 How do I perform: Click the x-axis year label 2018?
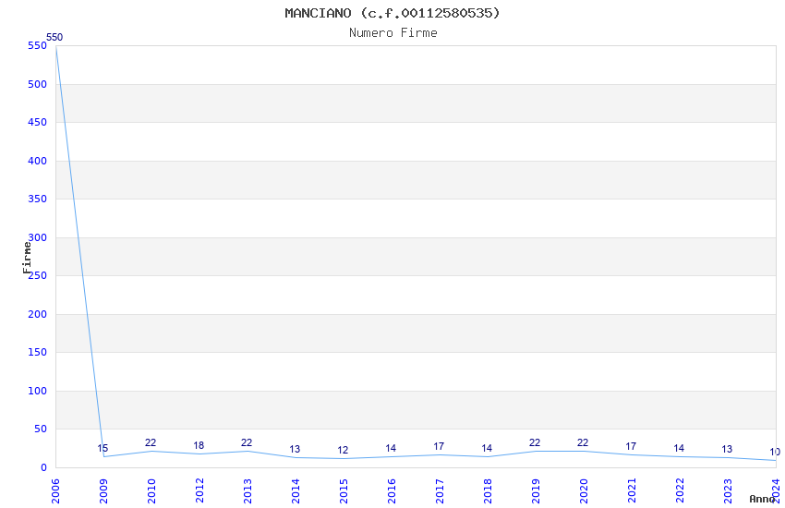tap(489, 490)
